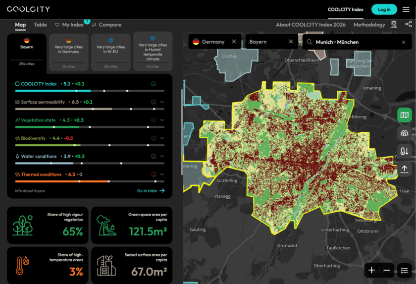Click the 121.5m² green space value
Screen dimensions: 416x284
pos(148,231)
